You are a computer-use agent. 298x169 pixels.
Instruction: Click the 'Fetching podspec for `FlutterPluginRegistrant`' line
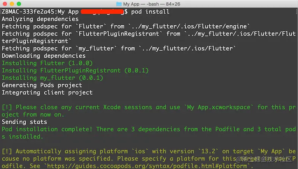pos(149,37)
